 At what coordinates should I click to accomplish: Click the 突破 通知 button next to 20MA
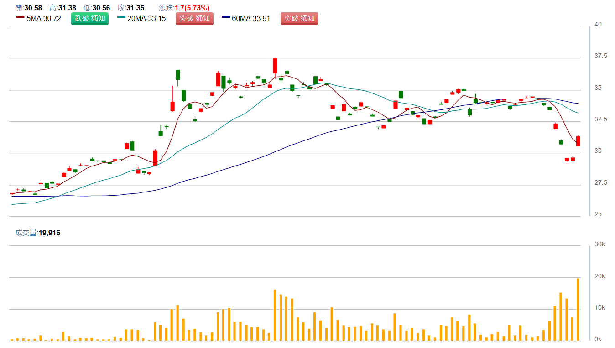194,19
